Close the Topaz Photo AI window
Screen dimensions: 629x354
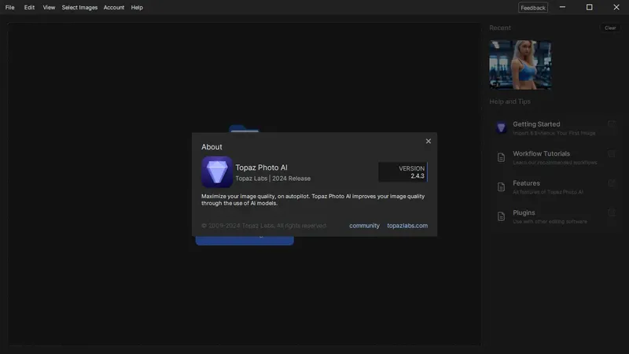(x=616, y=7)
